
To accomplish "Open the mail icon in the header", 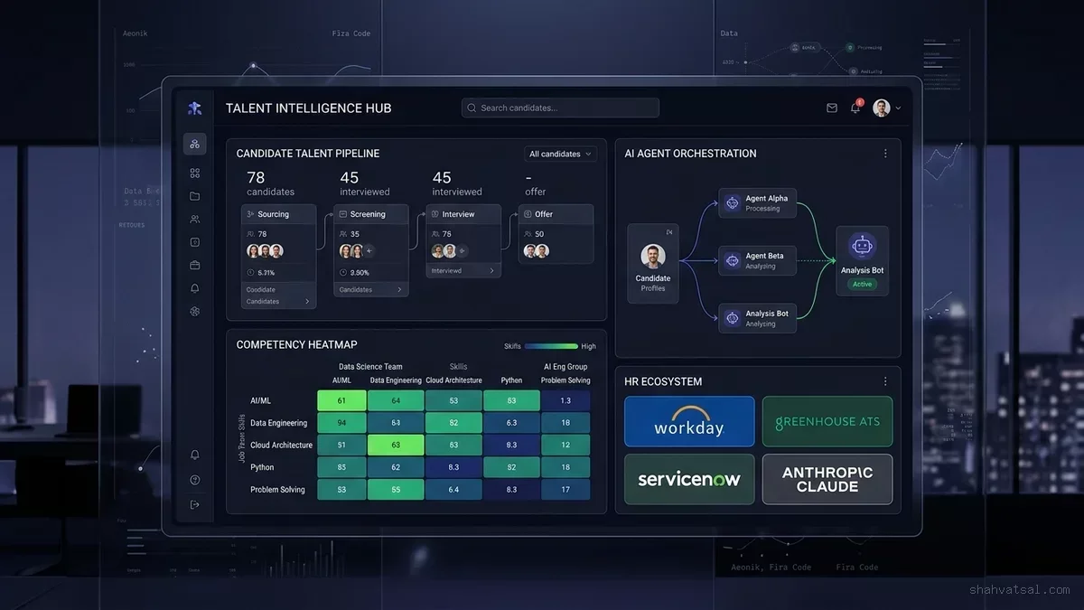I will click(x=832, y=108).
